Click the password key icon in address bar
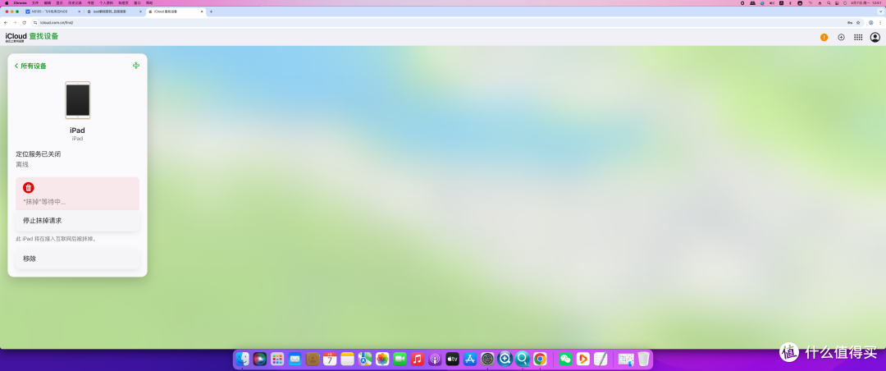 coord(850,23)
